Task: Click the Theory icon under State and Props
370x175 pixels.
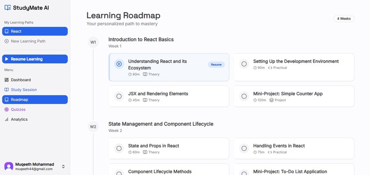Action: 145,152
